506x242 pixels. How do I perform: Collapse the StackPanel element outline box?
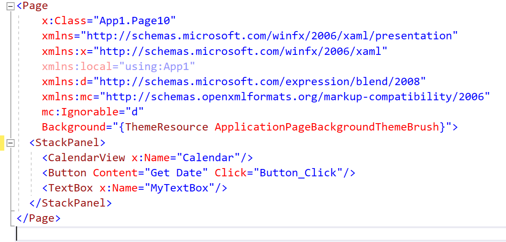click(x=11, y=143)
